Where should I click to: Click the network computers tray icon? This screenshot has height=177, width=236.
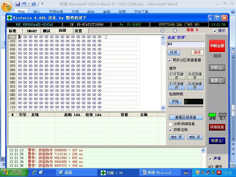click(x=208, y=173)
